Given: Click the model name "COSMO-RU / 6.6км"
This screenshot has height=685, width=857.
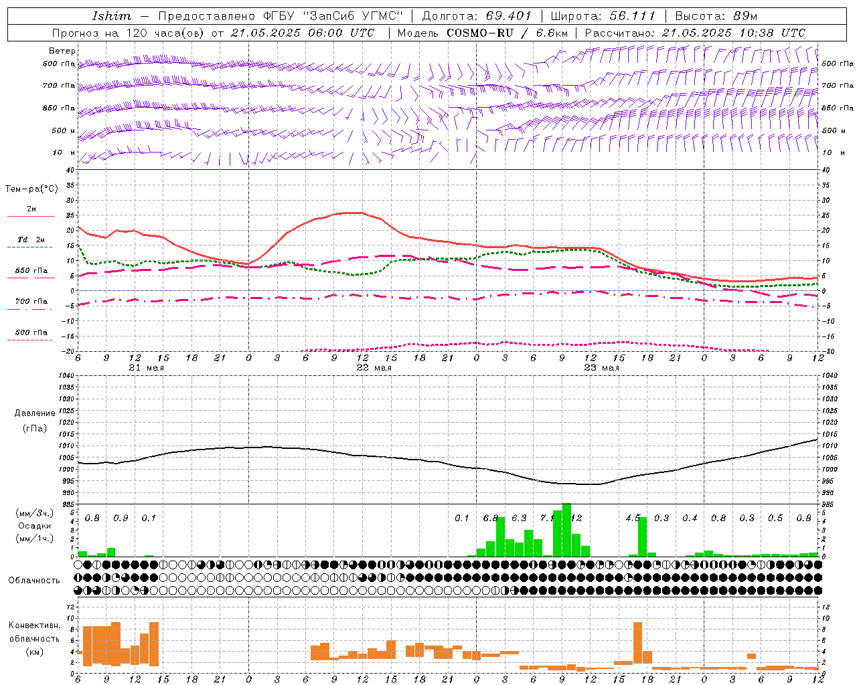Looking at the screenshot, I should [507, 33].
